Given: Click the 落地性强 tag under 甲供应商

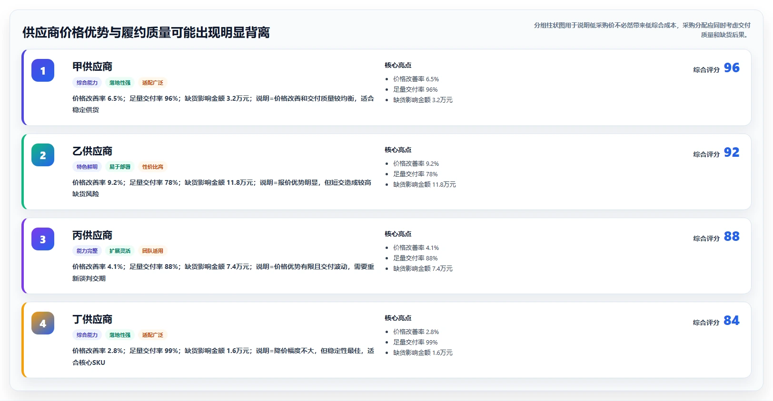Looking at the screenshot, I should [x=120, y=83].
